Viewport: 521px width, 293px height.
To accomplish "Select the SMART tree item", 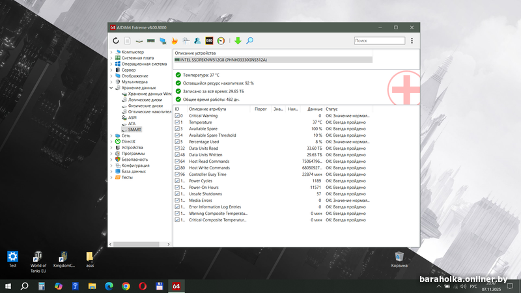I will tap(135, 130).
